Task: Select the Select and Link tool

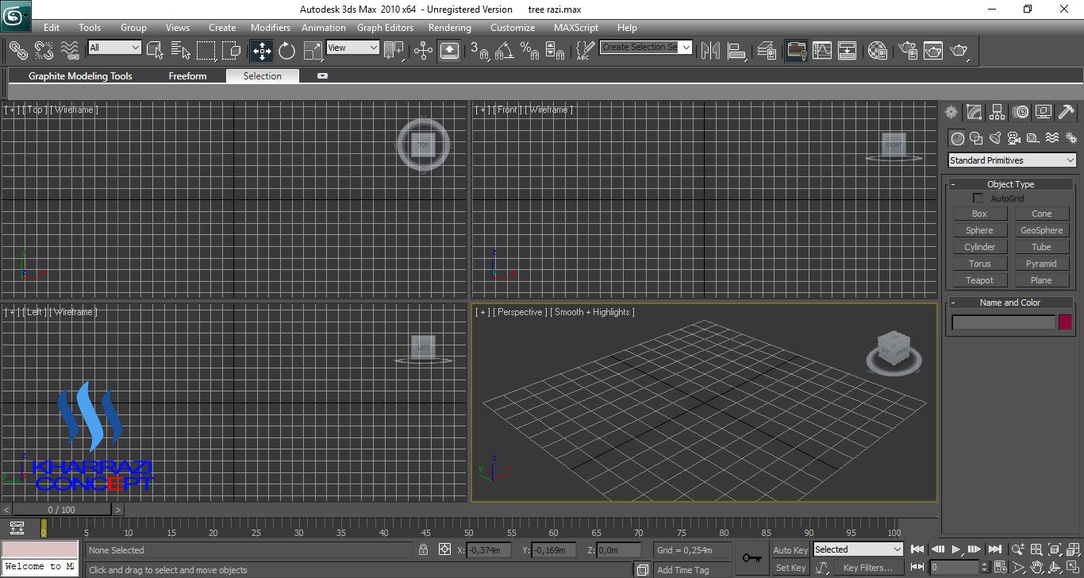Action: pos(17,51)
